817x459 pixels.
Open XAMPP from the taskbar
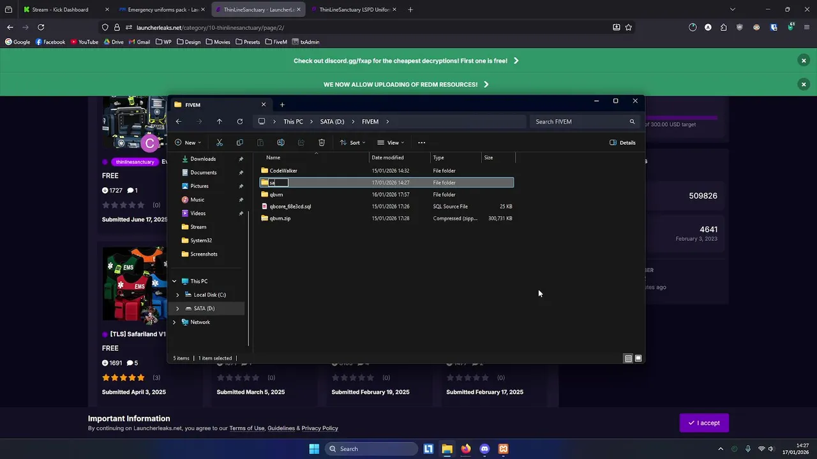[504, 449]
